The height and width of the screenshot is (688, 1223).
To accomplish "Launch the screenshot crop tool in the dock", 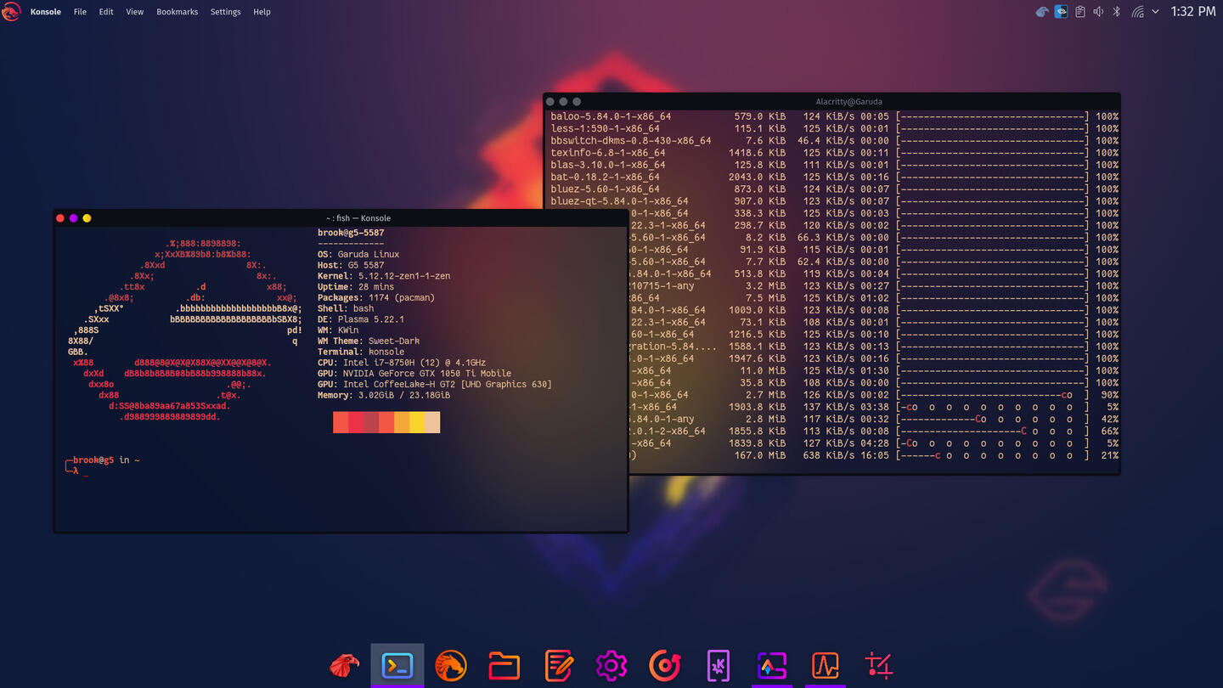I will click(x=878, y=665).
